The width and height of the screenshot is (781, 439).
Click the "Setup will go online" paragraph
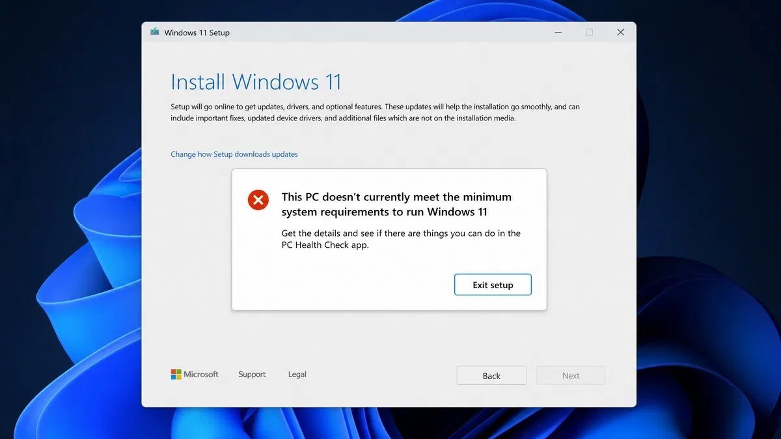[x=375, y=113]
